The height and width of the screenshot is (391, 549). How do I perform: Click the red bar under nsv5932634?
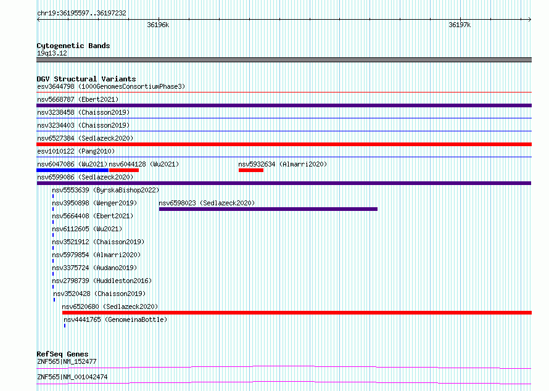click(x=251, y=170)
